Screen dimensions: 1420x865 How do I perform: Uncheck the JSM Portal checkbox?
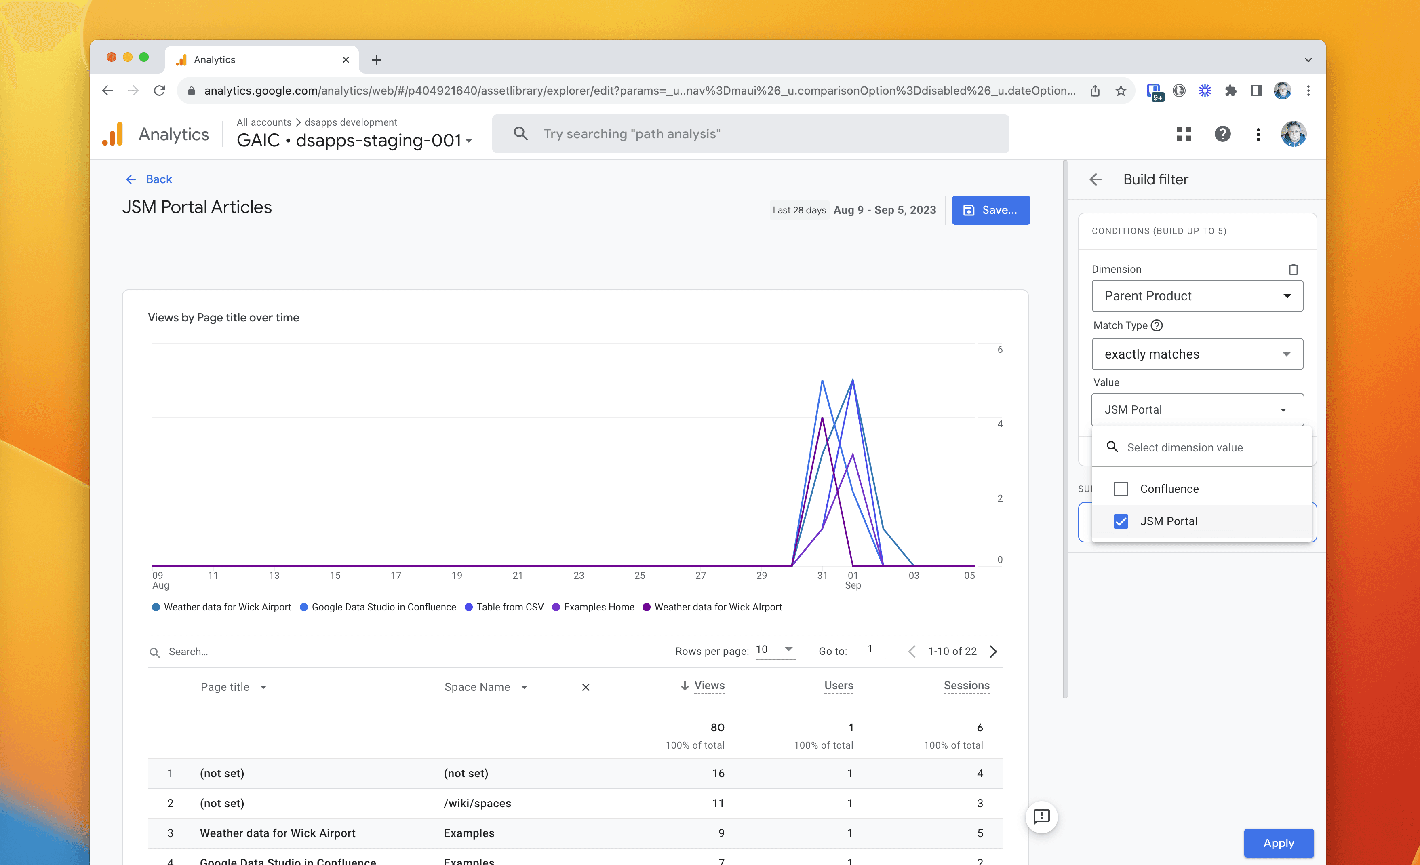tap(1121, 521)
